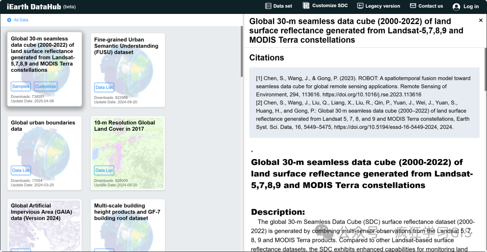This screenshot has width=487, height=252.
Task: Click Update Date: 2025-04-08 text
Action: [x=32, y=101]
